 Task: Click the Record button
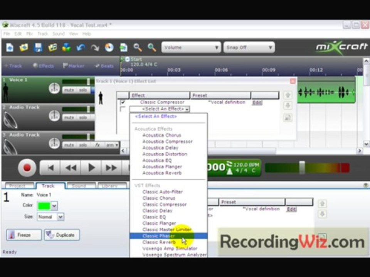[27, 168]
